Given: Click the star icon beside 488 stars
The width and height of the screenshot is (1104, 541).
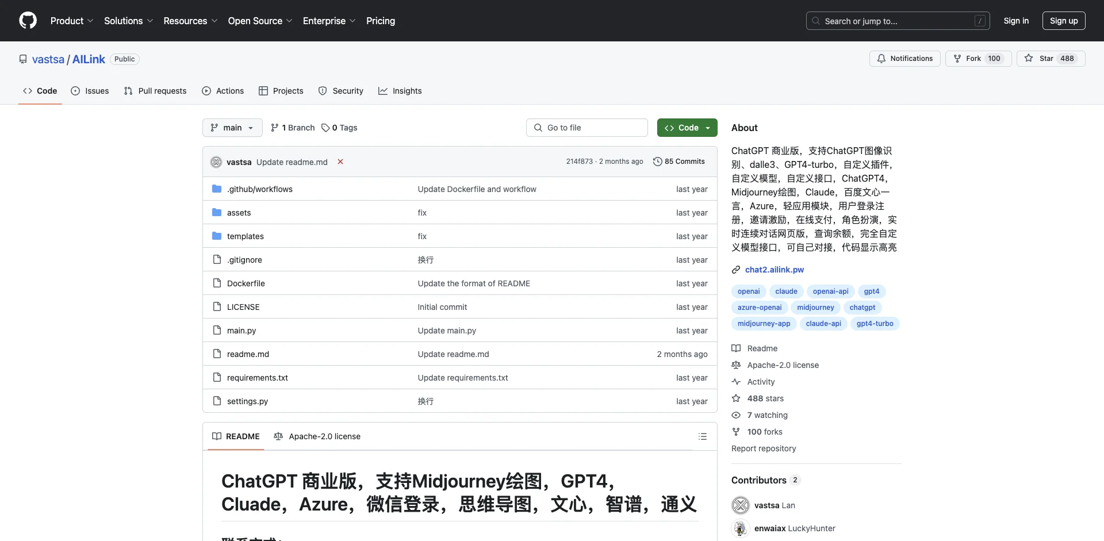Looking at the screenshot, I should click(736, 398).
